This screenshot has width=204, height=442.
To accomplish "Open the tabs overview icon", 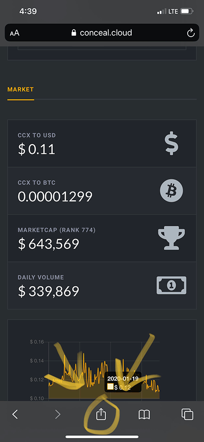I will tap(187, 414).
